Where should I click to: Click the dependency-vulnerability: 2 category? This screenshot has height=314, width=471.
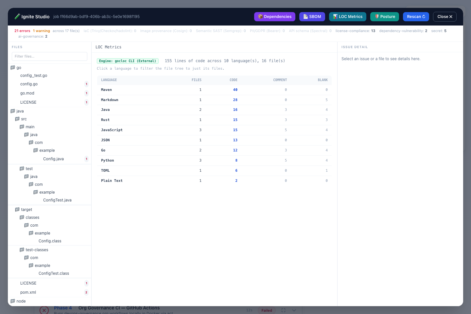coord(403,31)
